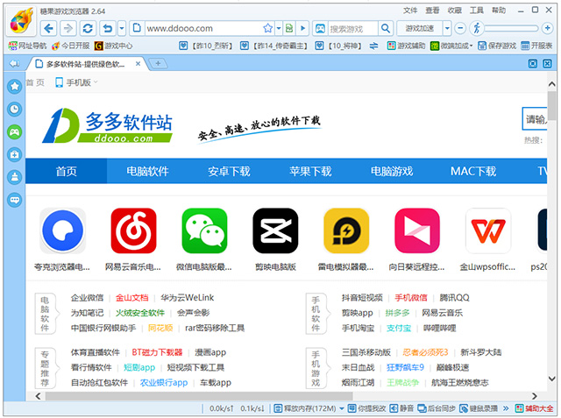The height and width of the screenshot is (418, 561).
Task: Open history via sidebar clock icon
Action: [x=15, y=109]
